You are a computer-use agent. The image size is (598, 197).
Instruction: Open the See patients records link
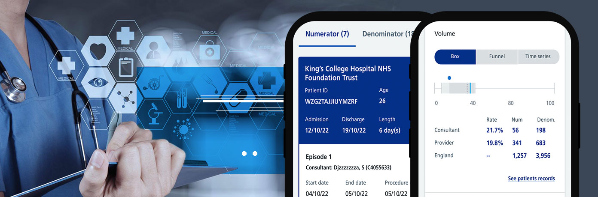pos(531,179)
